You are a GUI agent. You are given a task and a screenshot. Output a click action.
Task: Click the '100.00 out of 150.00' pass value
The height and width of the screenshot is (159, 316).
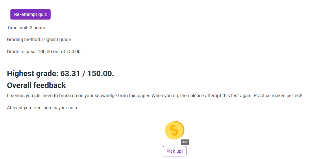pos(59,52)
